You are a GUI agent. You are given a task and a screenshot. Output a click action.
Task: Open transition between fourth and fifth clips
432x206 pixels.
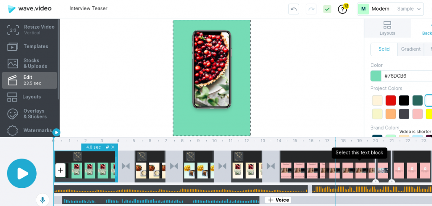[x=270, y=166]
